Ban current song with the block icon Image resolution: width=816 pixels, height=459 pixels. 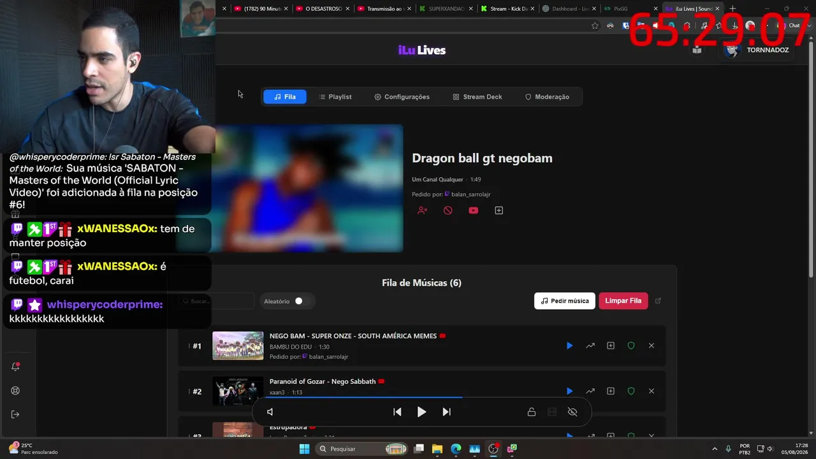point(448,210)
